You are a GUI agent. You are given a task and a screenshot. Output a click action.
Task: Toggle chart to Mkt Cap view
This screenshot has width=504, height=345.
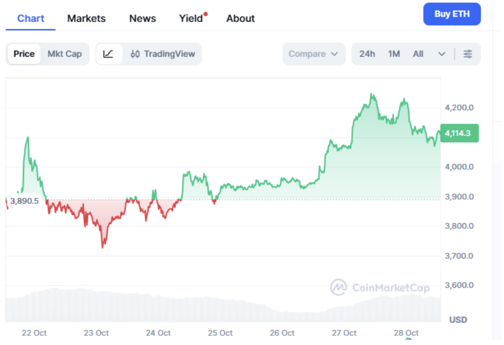(65, 54)
